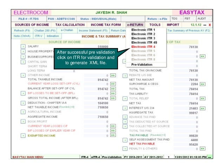Screen dimensions: 224x168
Task: Expand TAX COLLECTED AT SOURCE plus button
Action: pos(125,126)
